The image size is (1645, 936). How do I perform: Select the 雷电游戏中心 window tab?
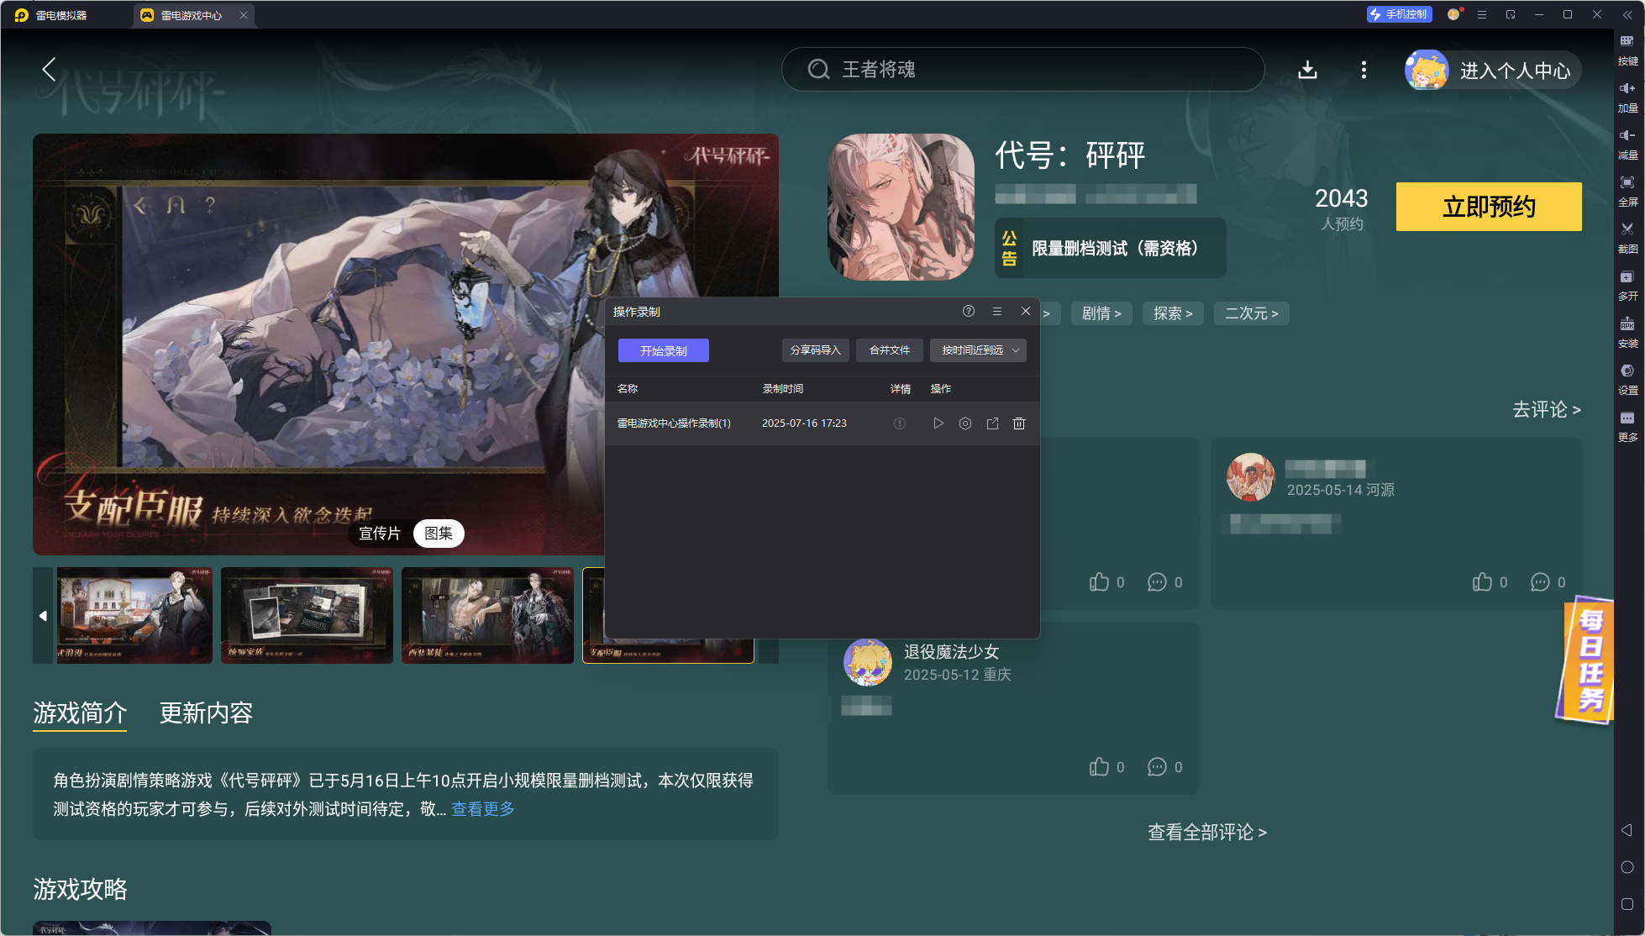pos(191,15)
